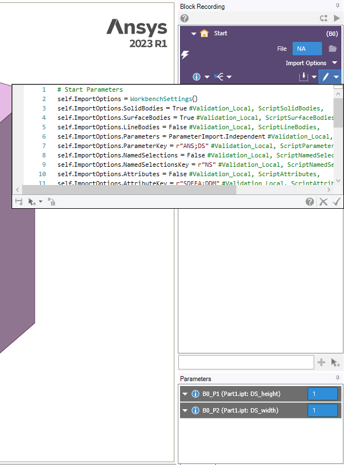344x465 pixels.
Task: Click the pencil edit script icon
Action: click(326, 77)
